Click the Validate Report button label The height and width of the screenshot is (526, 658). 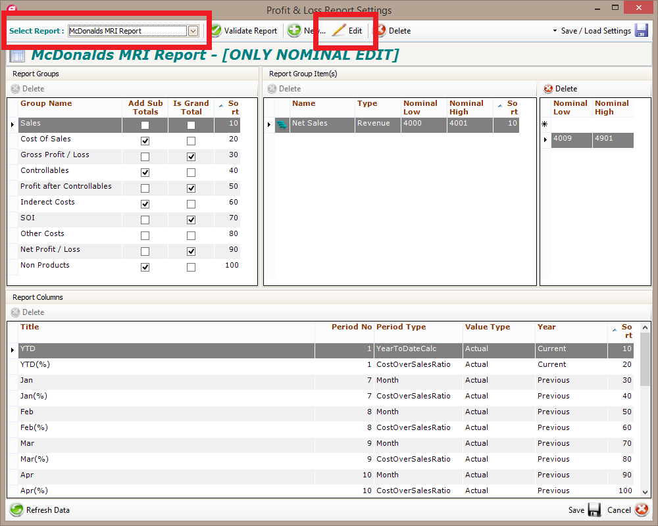coord(251,31)
